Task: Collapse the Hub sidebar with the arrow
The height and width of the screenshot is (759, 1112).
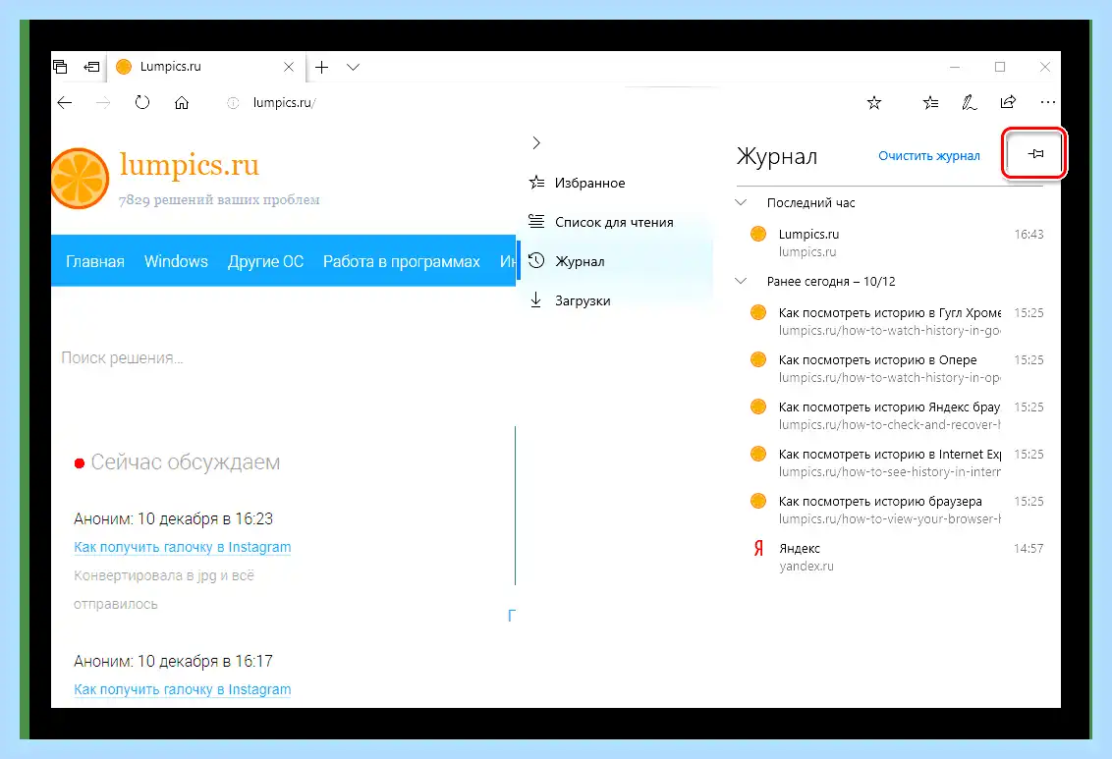Action: [536, 143]
